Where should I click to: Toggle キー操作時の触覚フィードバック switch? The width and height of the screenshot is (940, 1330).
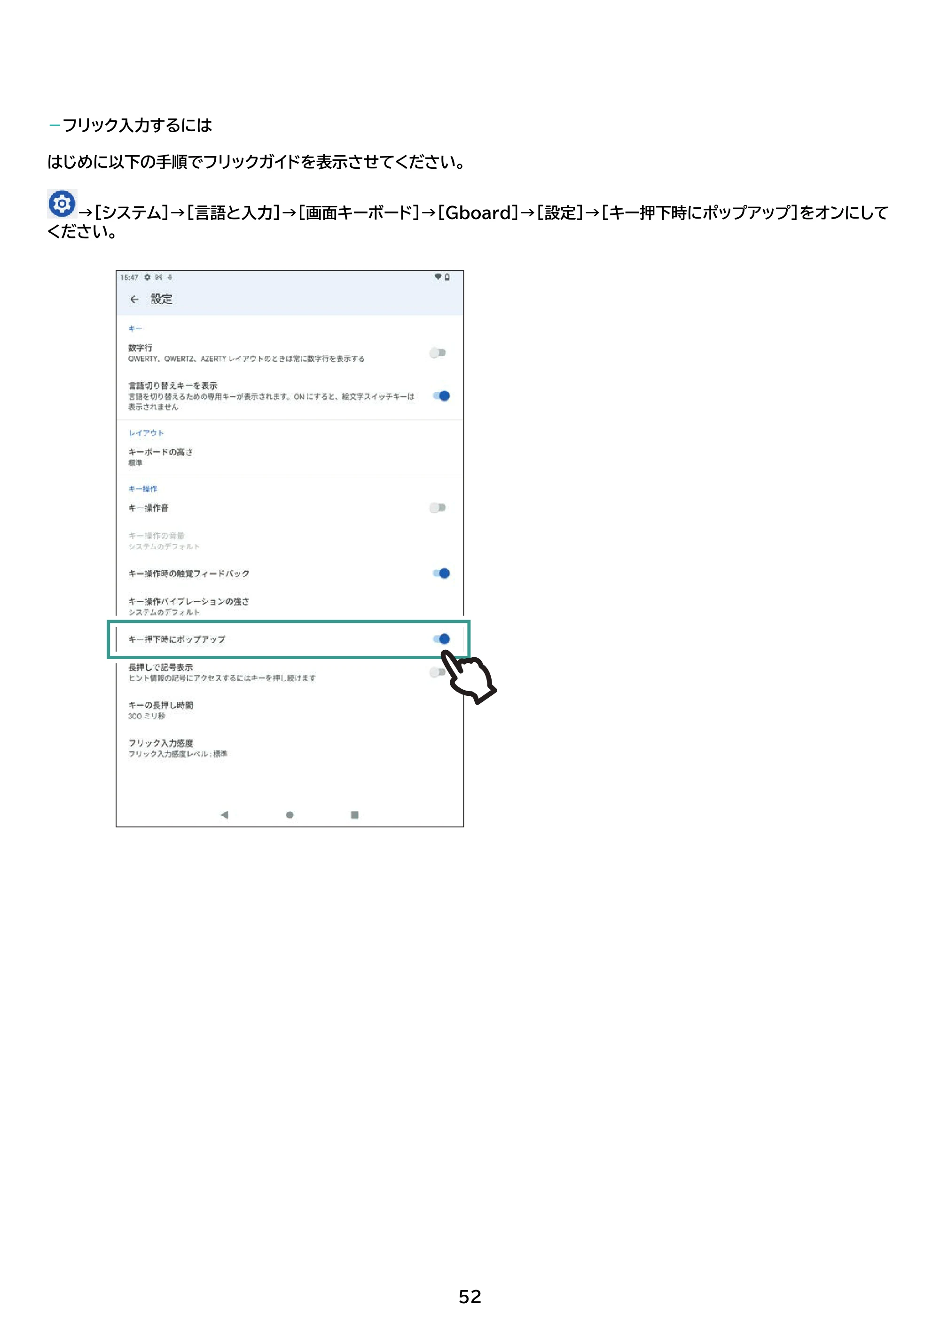pyautogui.click(x=441, y=574)
